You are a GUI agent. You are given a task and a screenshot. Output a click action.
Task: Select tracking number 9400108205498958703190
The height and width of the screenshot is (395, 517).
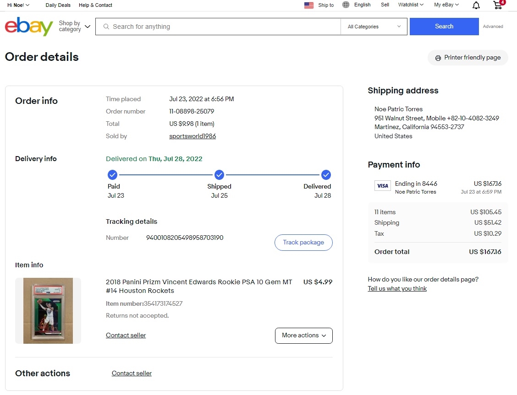pos(185,238)
